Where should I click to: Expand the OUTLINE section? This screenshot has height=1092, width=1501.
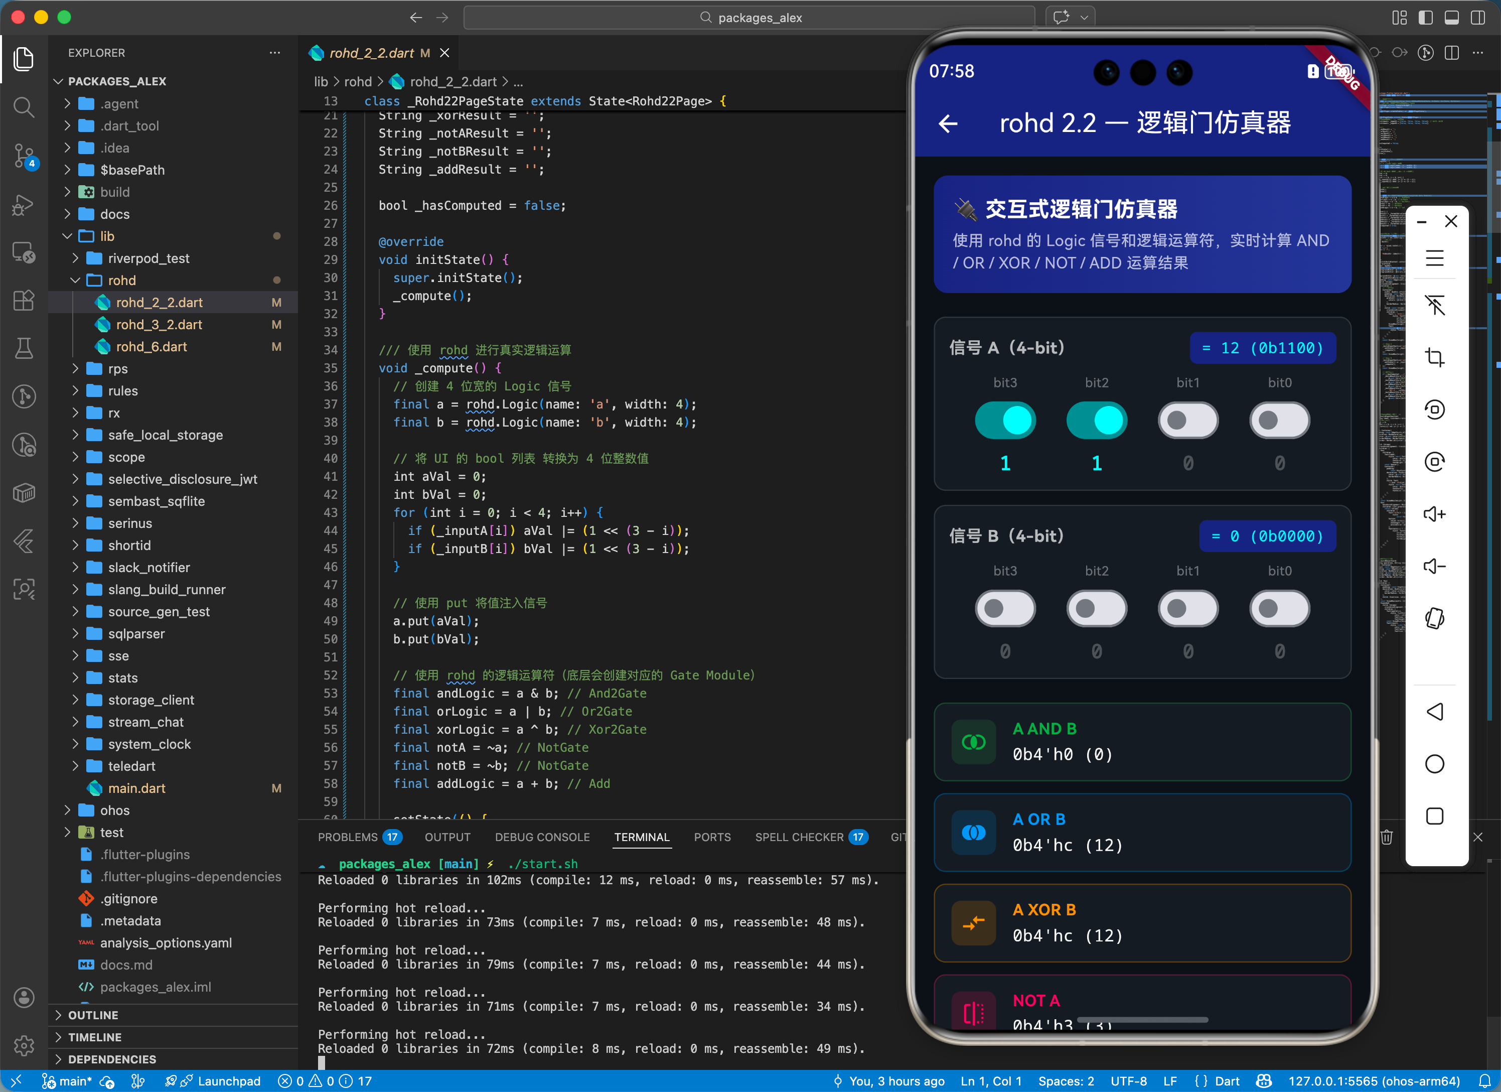[93, 1015]
